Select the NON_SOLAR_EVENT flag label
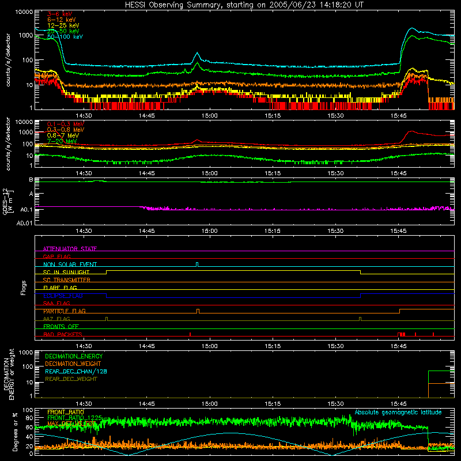 pos(70,264)
